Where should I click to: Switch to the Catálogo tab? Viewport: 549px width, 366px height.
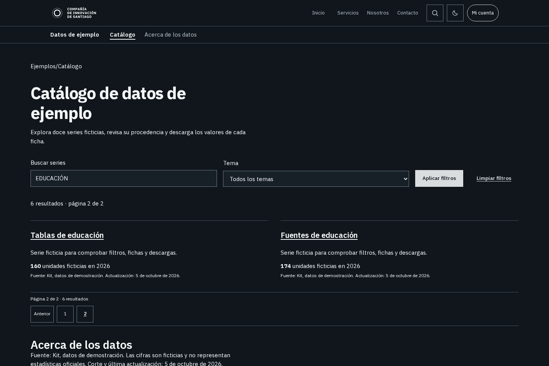coord(122,35)
